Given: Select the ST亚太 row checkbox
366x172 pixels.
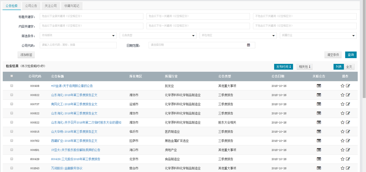Looking at the screenshot, I should coord(12,150).
